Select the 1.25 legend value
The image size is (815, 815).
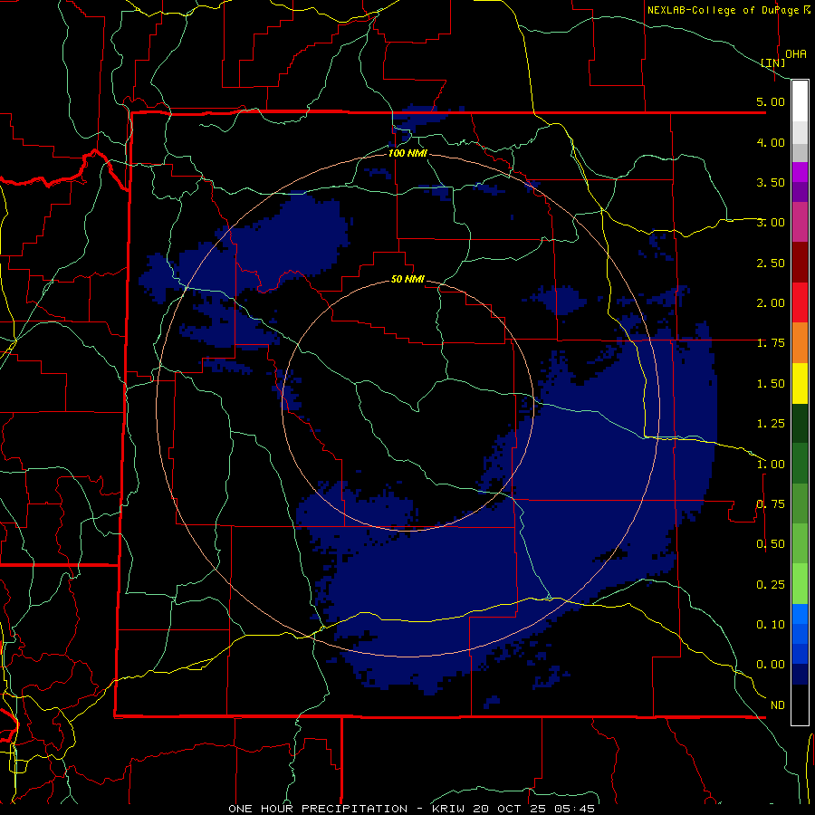[x=771, y=424]
